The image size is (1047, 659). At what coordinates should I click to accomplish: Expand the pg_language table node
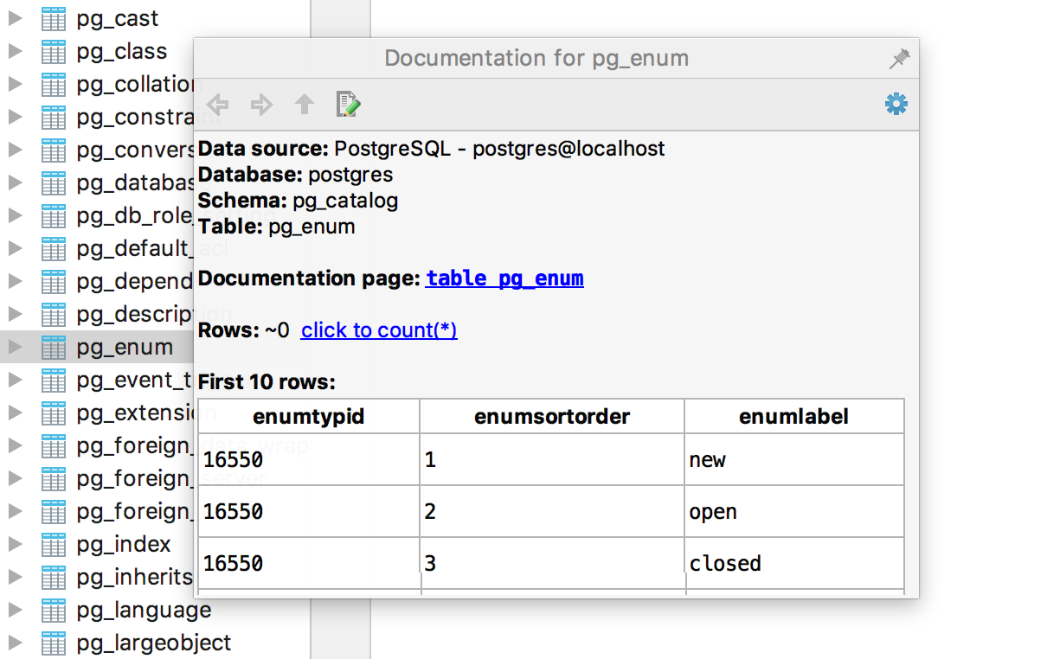[x=15, y=610]
